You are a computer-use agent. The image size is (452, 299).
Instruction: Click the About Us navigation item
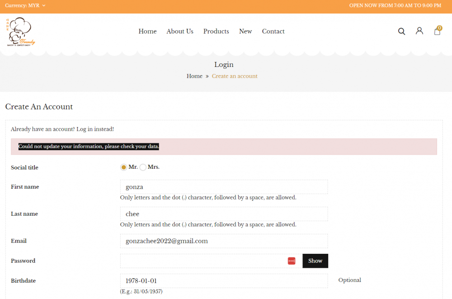click(x=180, y=31)
